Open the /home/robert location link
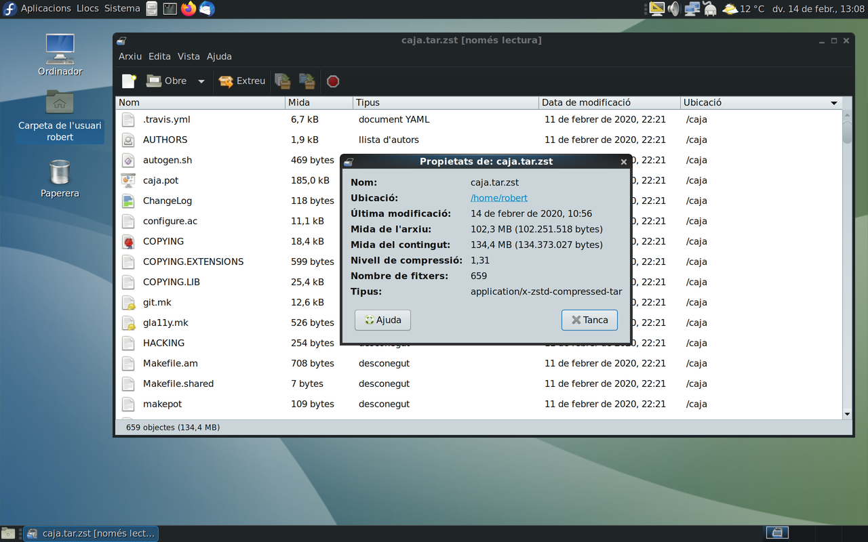 coord(499,198)
